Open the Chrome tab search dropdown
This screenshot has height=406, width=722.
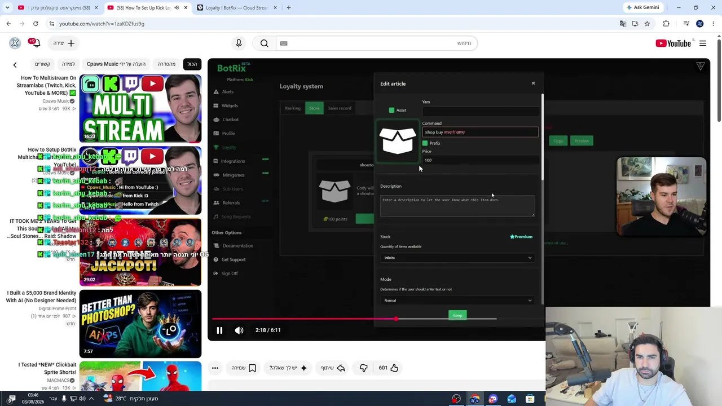(7, 8)
